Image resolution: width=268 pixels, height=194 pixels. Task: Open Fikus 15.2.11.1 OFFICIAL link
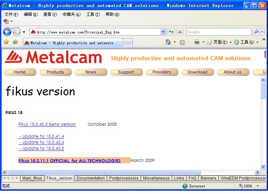pos(69,161)
